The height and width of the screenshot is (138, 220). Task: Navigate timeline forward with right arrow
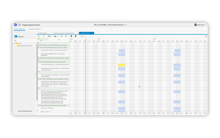(66, 36)
